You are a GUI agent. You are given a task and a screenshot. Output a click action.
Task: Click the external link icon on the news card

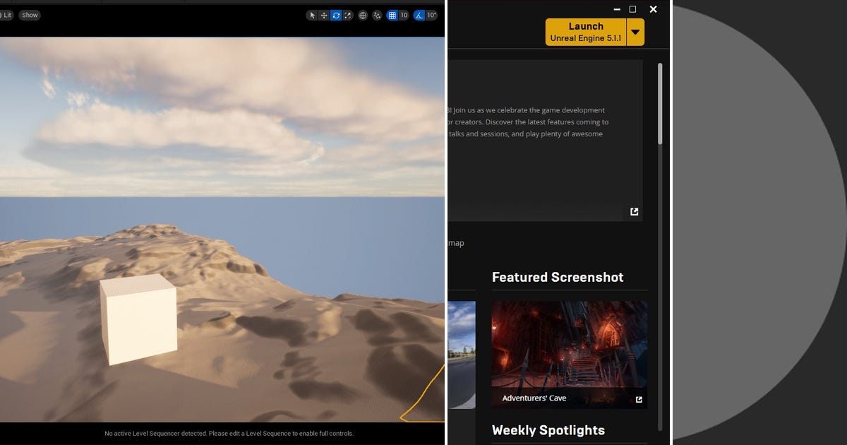click(x=634, y=211)
